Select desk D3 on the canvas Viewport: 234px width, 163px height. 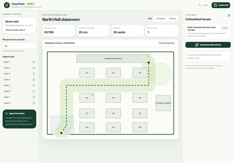click(140, 73)
